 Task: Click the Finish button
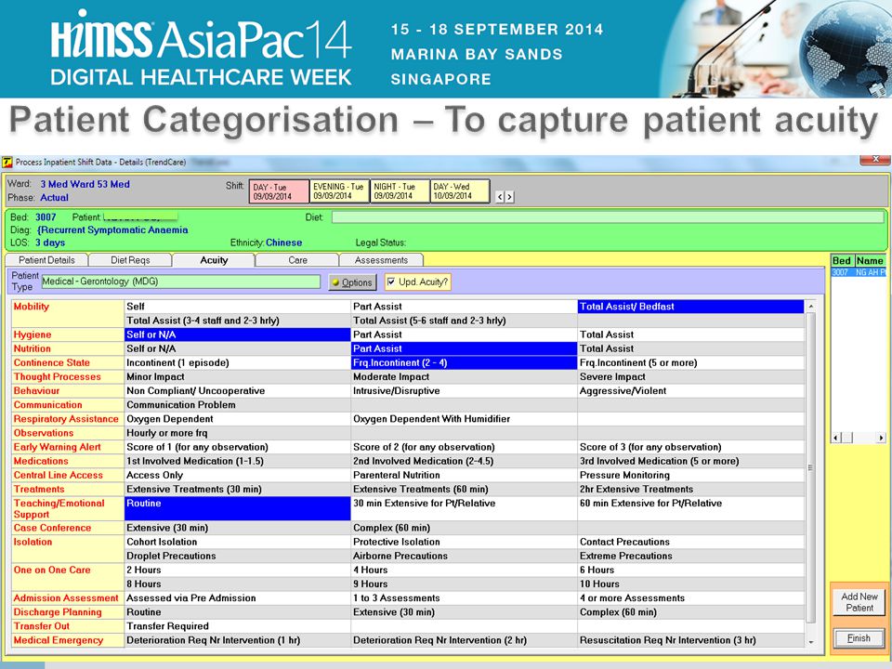(x=859, y=638)
